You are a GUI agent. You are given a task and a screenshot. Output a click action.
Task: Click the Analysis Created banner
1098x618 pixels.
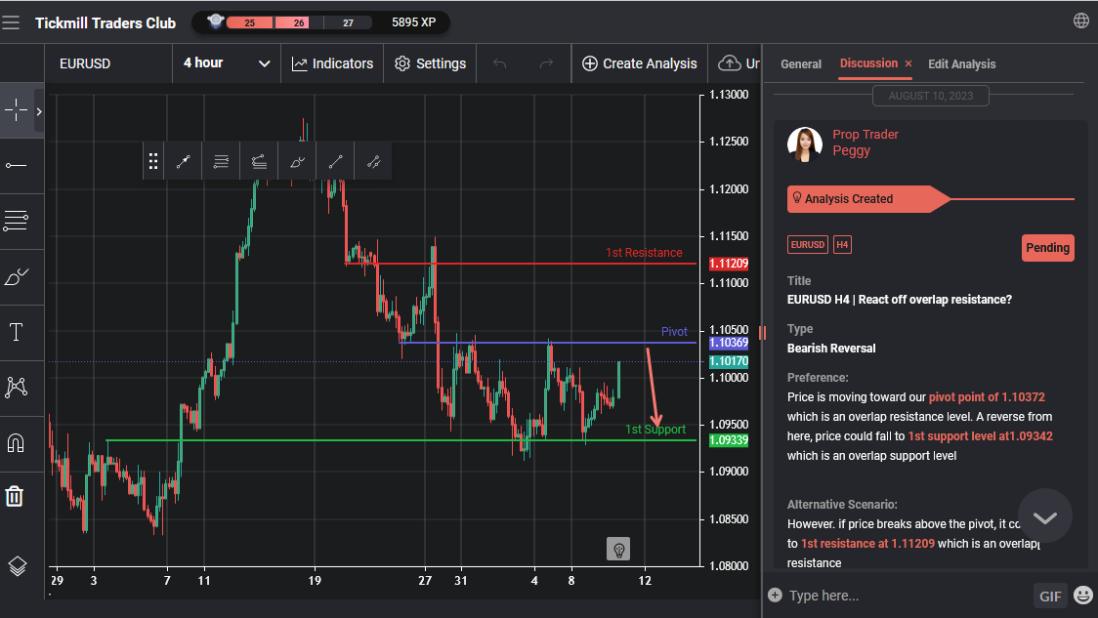click(x=868, y=199)
